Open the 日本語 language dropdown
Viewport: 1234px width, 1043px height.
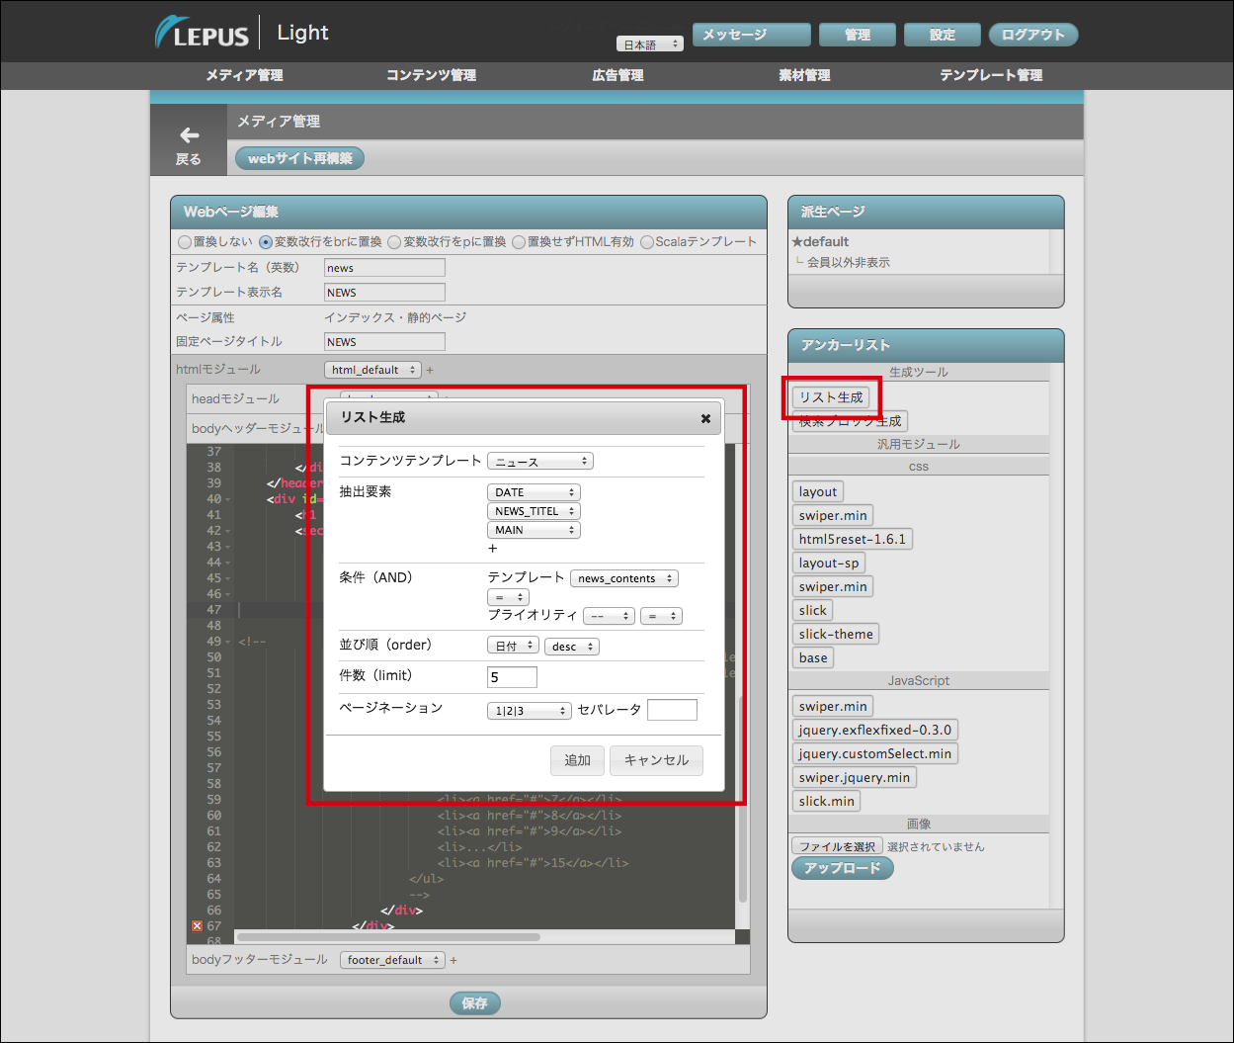[x=650, y=44]
